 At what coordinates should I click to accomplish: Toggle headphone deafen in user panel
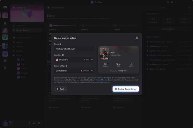[x=34, y=123]
